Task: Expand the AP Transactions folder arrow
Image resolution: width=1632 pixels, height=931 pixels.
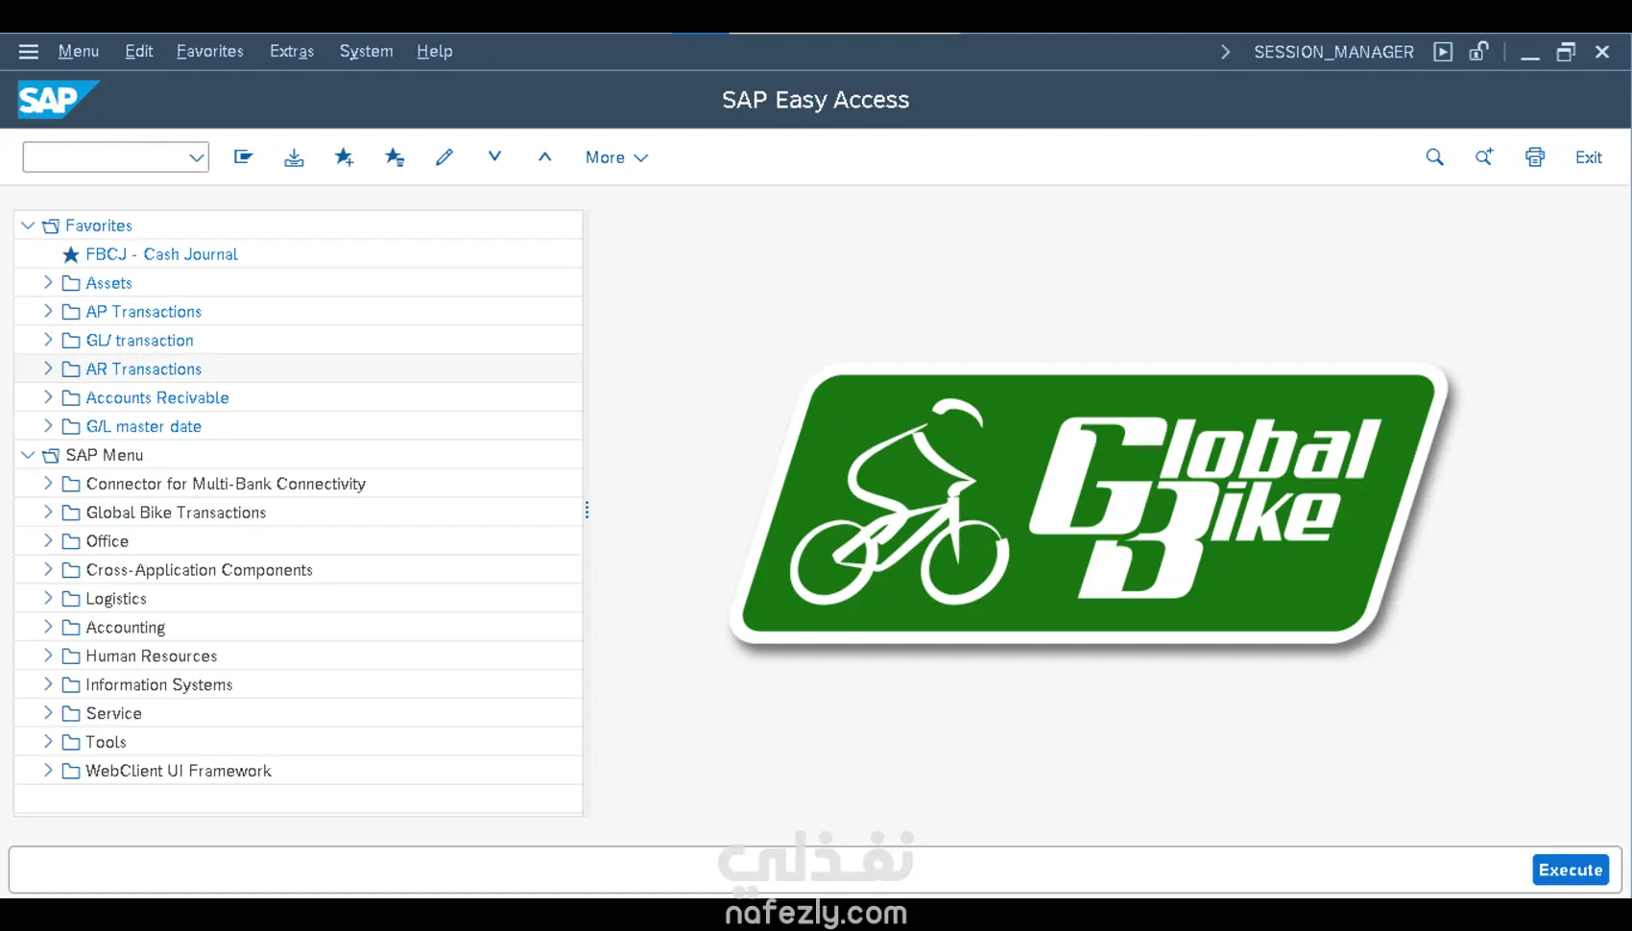Action: pos(48,311)
